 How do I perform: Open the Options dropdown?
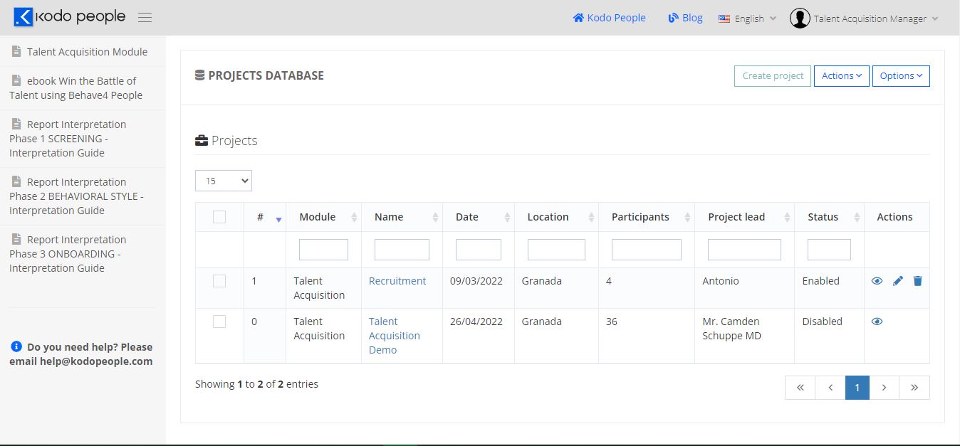pyautogui.click(x=900, y=75)
